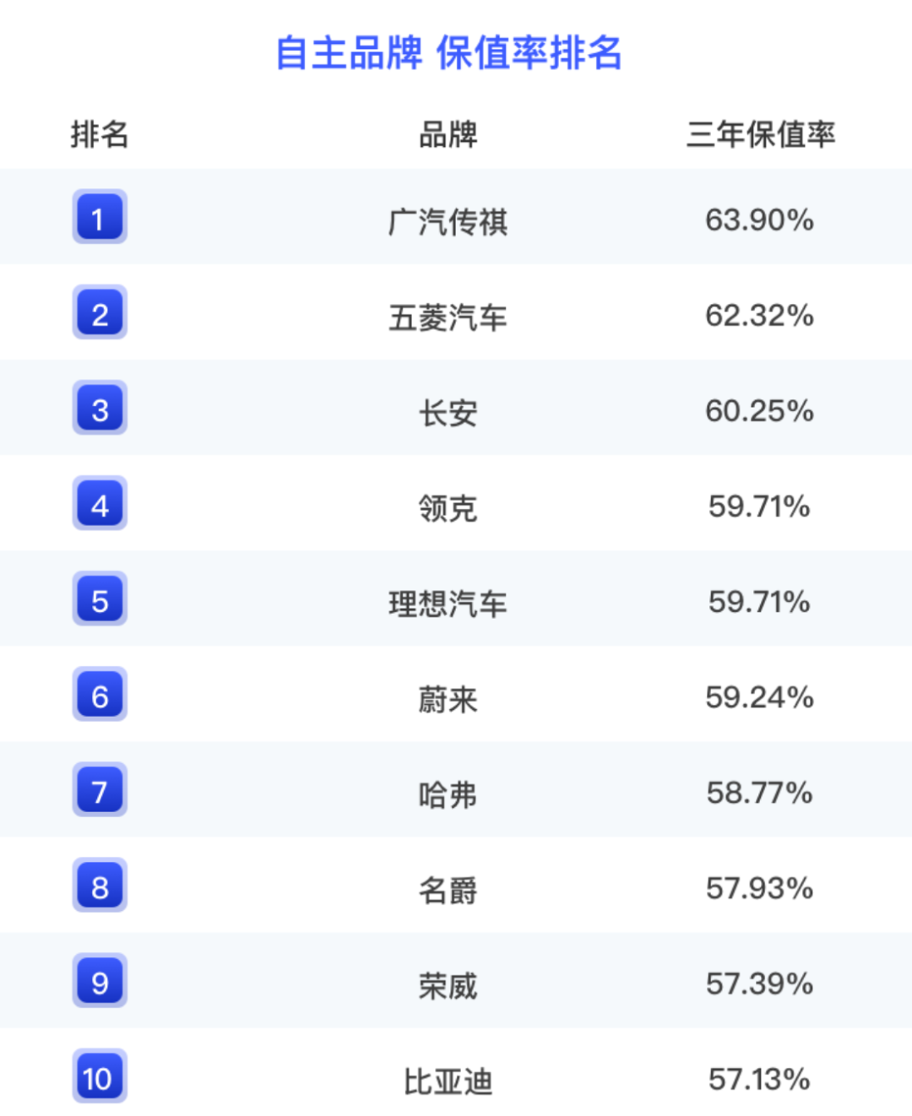Click the 自主品牌 保值率排名 title
This screenshot has height=1116, width=912.
pyautogui.click(x=448, y=53)
